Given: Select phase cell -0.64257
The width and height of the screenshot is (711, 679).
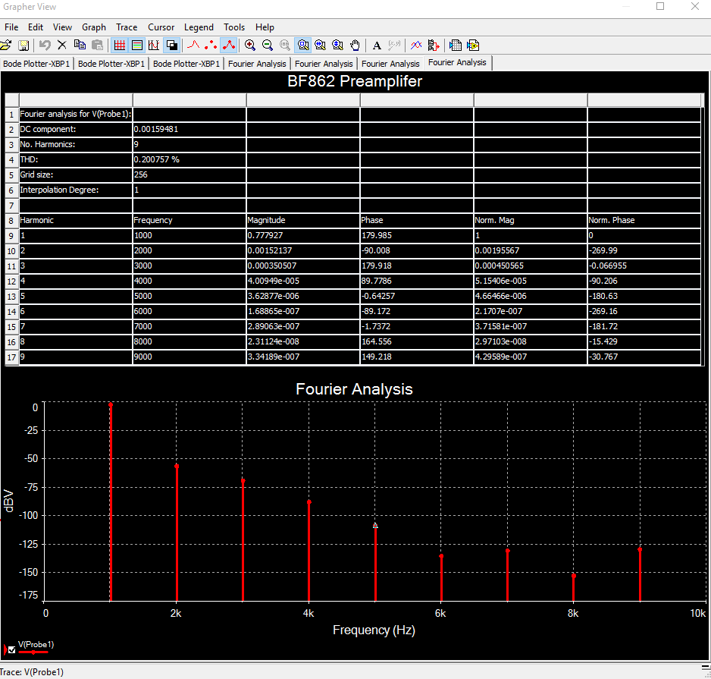Looking at the screenshot, I should (x=417, y=296).
